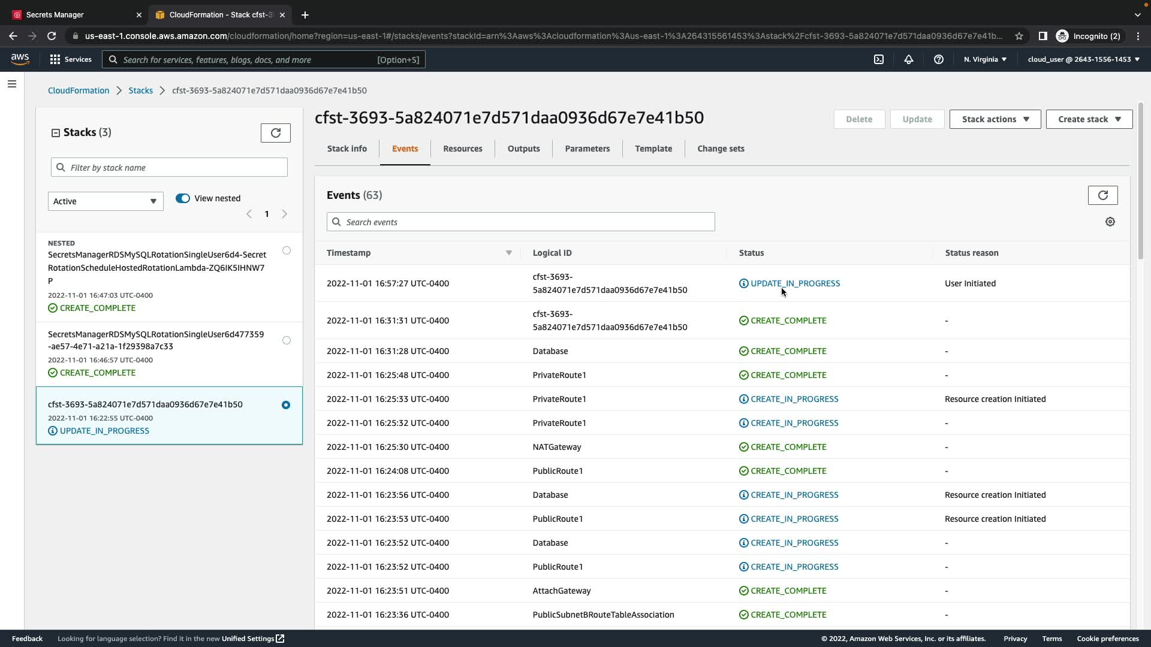Select the nested HostedRotationLambda stack radio

pyautogui.click(x=287, y=250)
